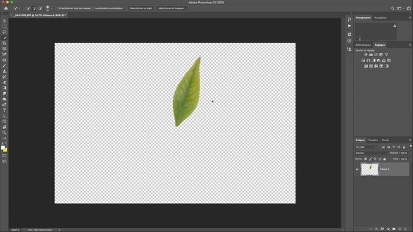
Task: Open the Normal blend mode dropdown
Action: point(372,153)
